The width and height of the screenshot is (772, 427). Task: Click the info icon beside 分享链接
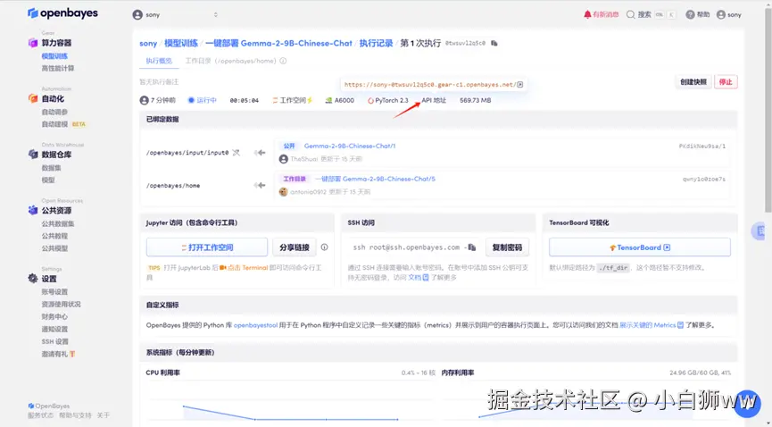click(325, 247)
